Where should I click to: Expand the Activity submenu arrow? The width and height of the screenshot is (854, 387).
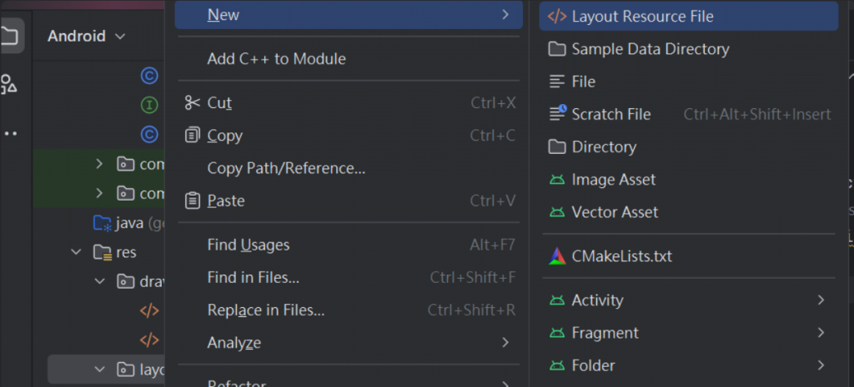821,300
